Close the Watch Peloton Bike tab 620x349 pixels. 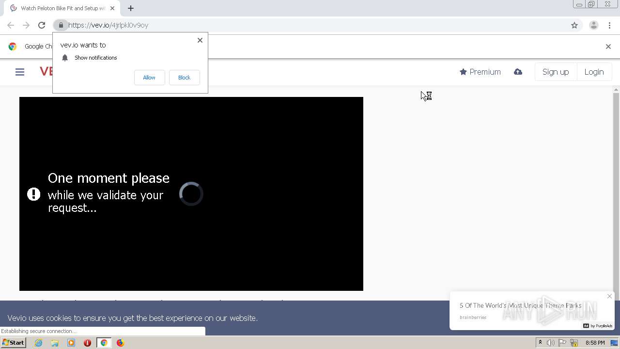(x=112, y=8)
